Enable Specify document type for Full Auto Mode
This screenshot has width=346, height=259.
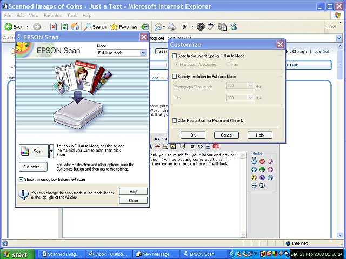click(175, 56)
